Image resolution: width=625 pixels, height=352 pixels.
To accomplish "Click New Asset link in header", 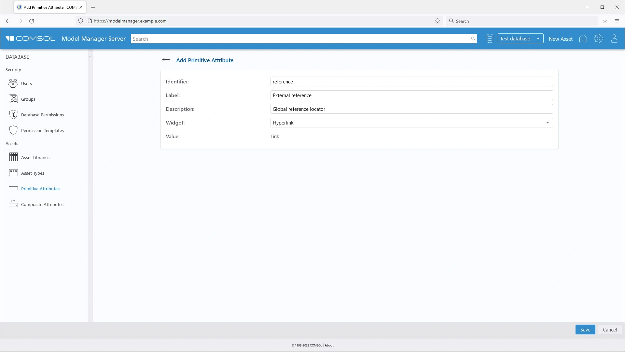I will point(560,39).
